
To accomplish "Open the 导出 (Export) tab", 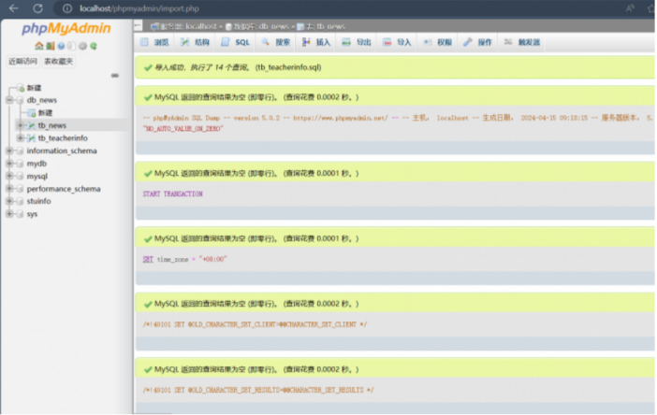I will click(357, 42).
